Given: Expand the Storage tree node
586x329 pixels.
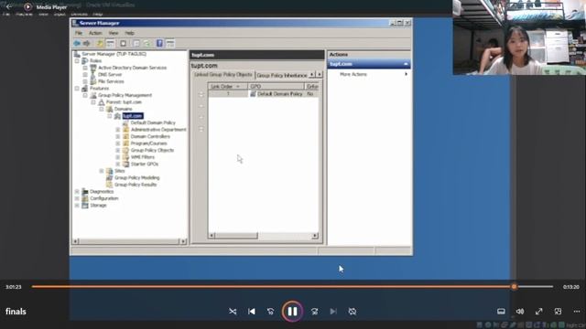Looking at the screenshot, I should [77, 206].
